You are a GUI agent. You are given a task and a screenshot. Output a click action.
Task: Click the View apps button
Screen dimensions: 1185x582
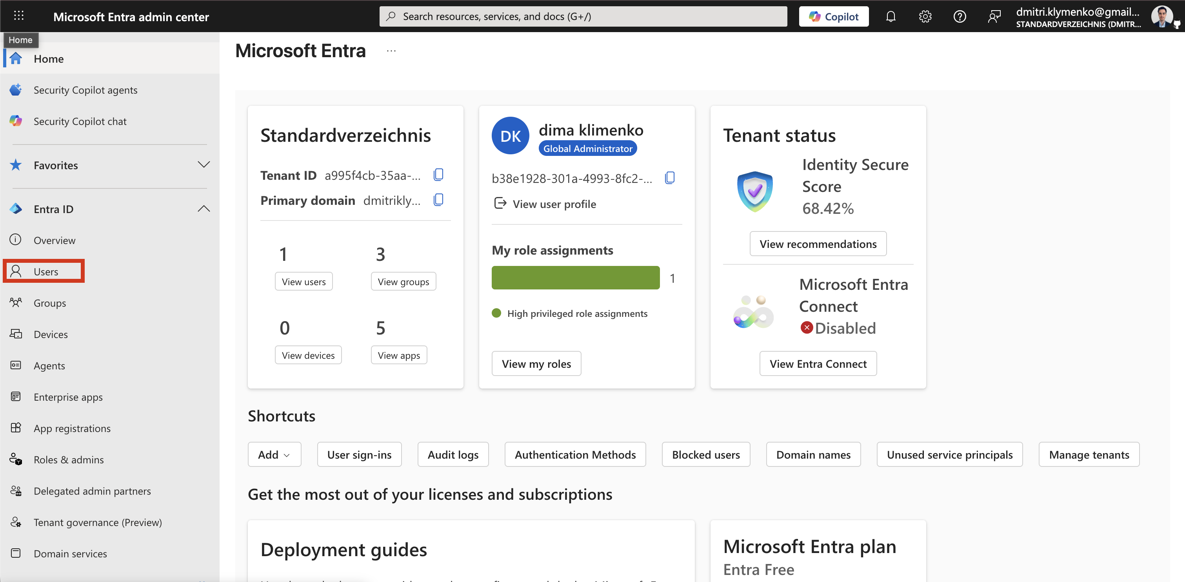click(x=399, y=355)
